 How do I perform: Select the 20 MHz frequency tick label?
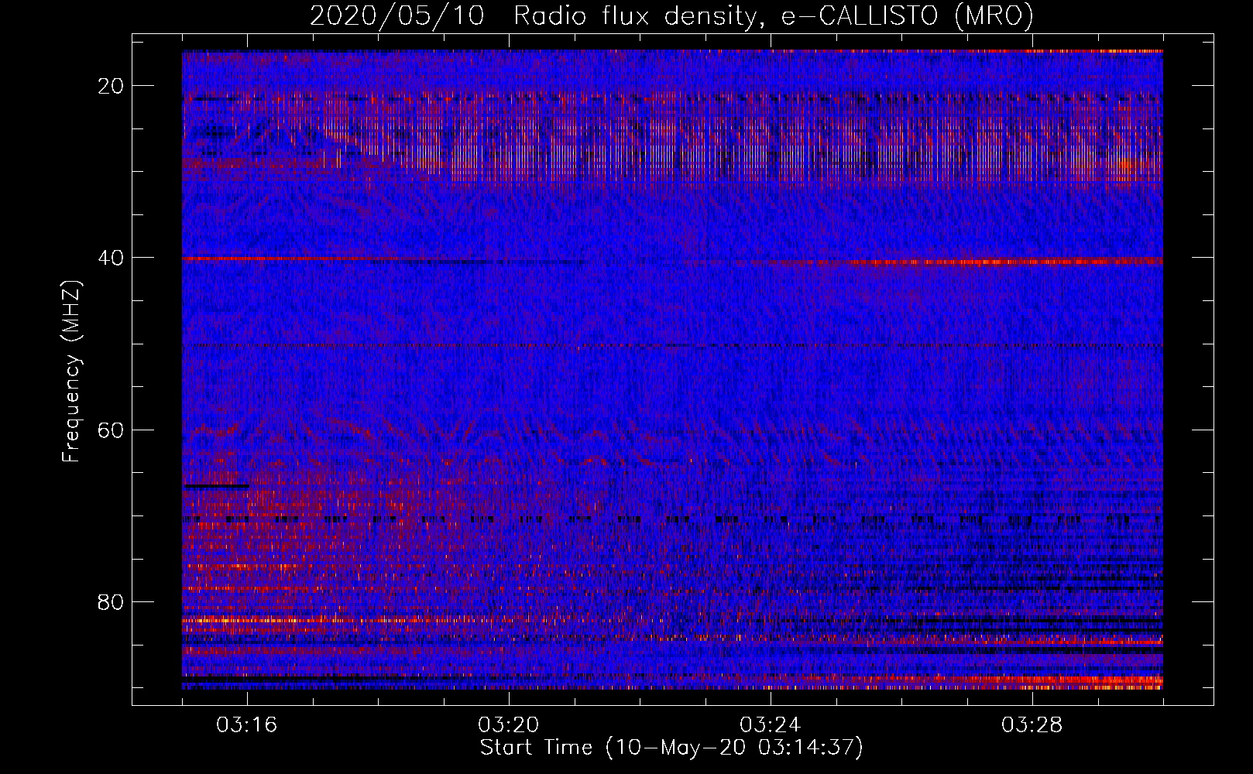coord(111,86)
